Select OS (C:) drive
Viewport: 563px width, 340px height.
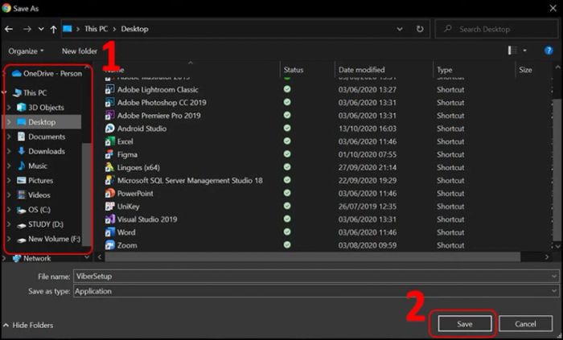tap(34, 210)
